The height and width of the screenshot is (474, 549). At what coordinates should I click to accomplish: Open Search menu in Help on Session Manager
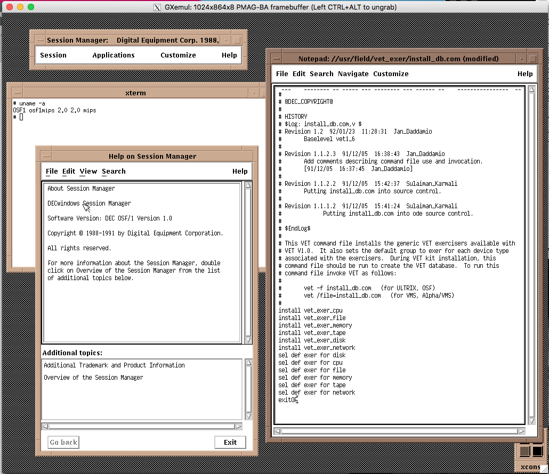tap(114, 171)
